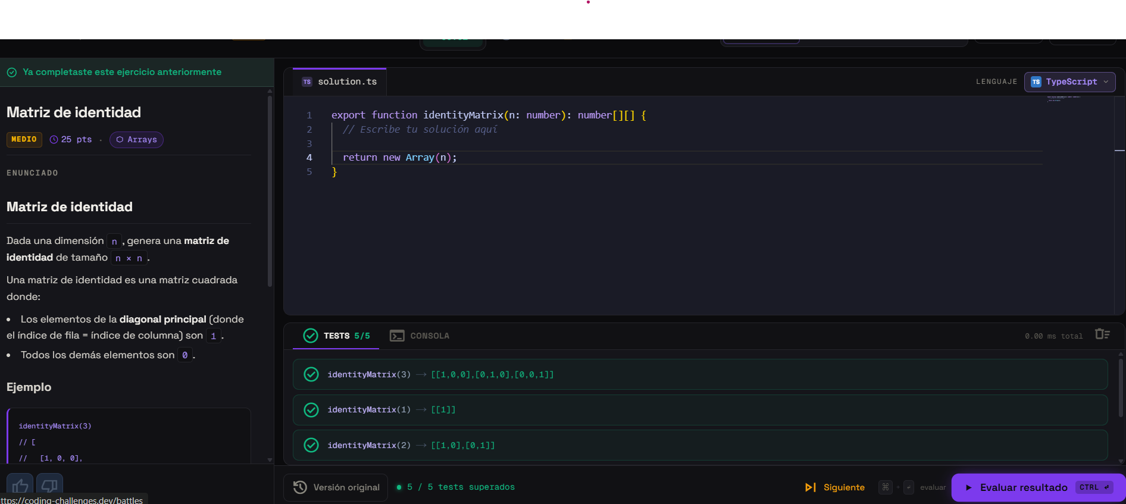Click the identityMatrix(1) result [[1]]
The image size is (1126, 504).
pyautogui.click(x=443, y=410)
